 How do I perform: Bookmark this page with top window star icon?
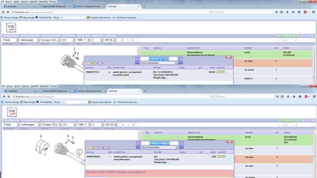pyautogui.click(x=277, y=12)
